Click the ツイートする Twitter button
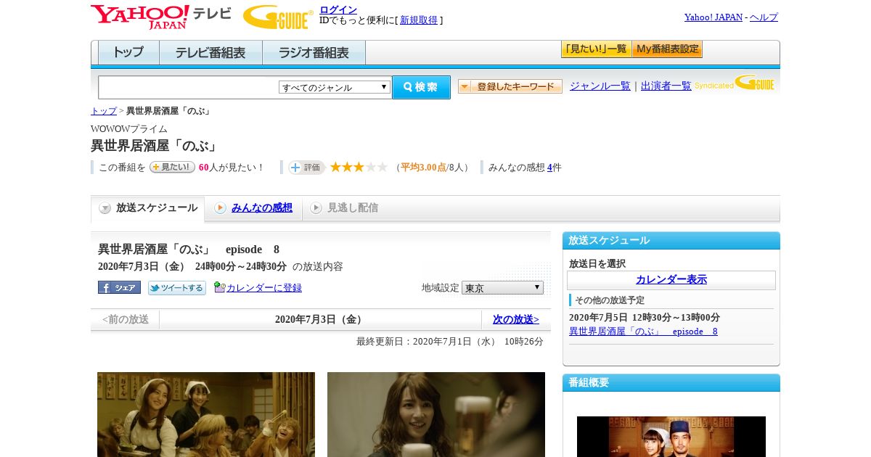871x457 pixels. tap(177, 288)
